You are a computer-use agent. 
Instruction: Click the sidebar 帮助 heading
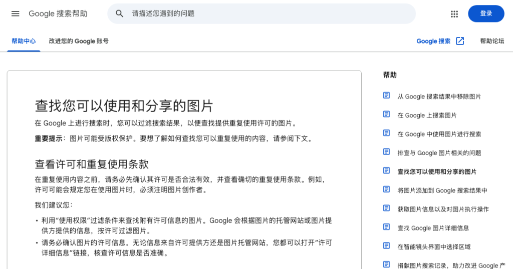(x=390, y=75)
